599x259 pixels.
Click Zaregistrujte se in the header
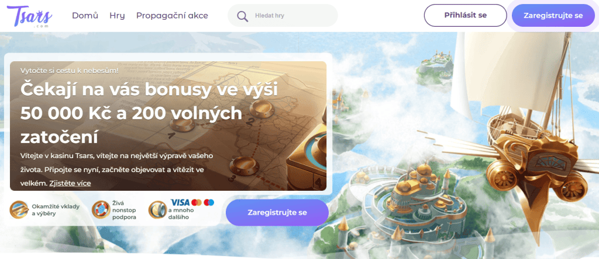pyautogui.click(x=553, y=15)
